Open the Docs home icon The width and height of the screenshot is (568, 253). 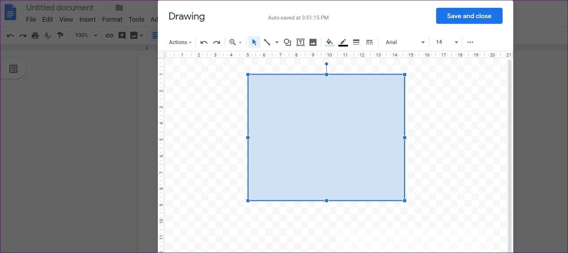(x=10, y=13)
